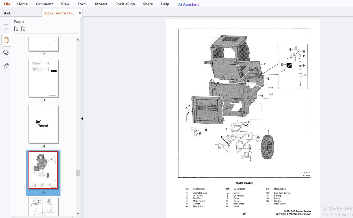The width and height of the screenshot is (353, 218).
Task: Click 'Rear Door' in the parts list
Action: point(239,204)
